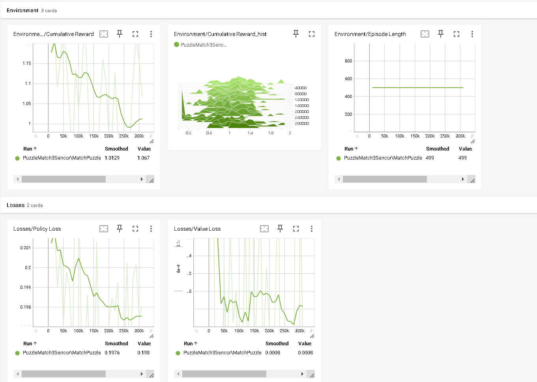Expand Cumulative Reward card to fullscreen
The image size is (537, 382).
pyautogui.click(x=135, y=34)
